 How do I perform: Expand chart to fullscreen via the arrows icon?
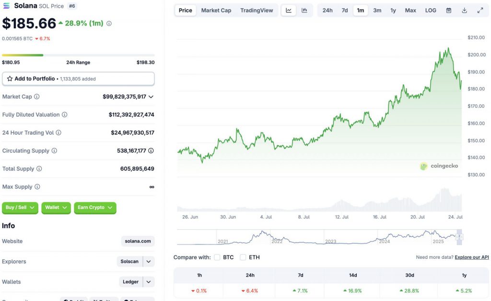click(480, 10)
